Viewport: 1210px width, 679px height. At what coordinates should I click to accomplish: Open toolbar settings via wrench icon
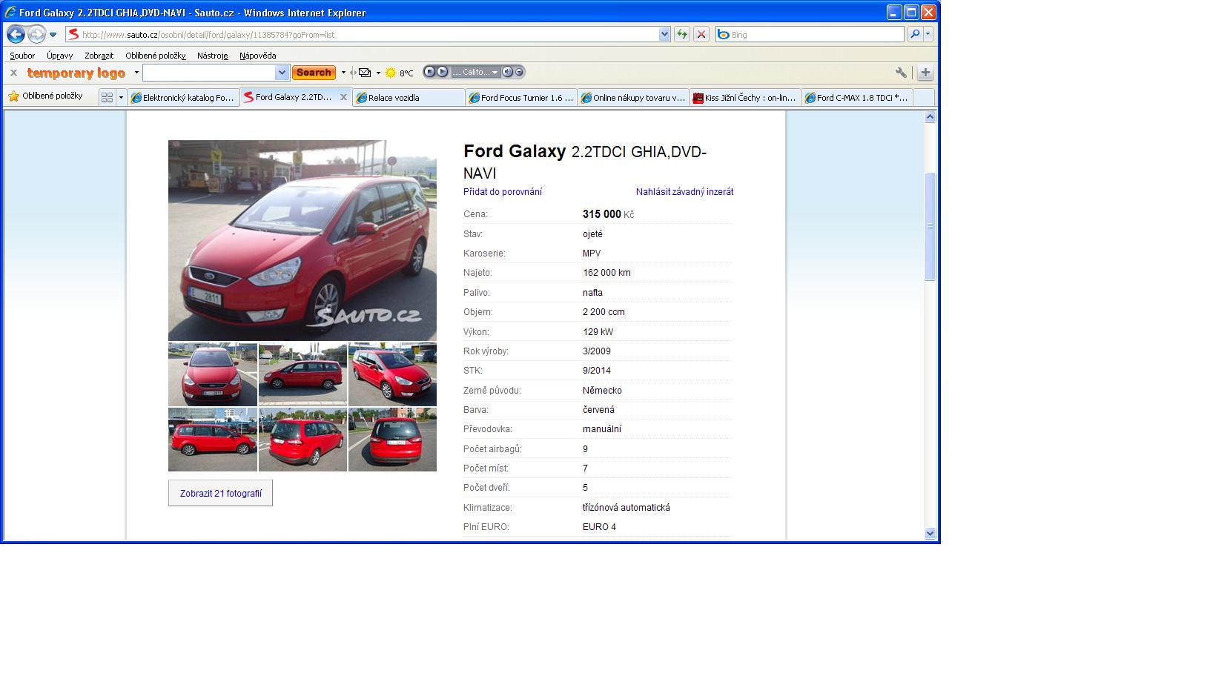coord(901,73)
